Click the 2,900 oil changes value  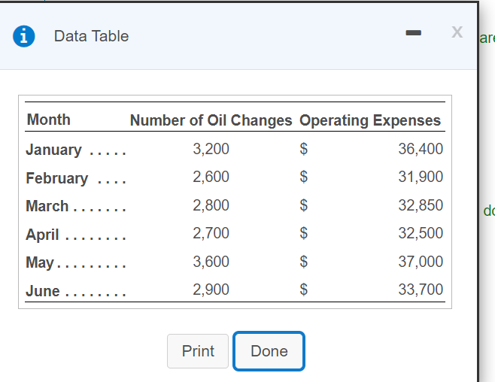[x=211, y=290]
